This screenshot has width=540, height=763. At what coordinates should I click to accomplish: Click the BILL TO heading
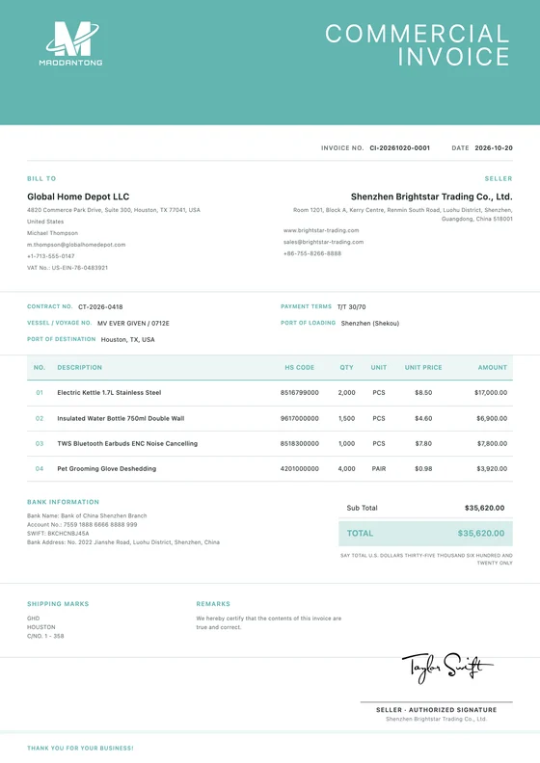pyautogui.click(x=41, y=178)
